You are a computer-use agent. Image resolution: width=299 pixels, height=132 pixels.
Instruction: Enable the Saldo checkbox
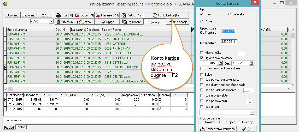(202, 75)
